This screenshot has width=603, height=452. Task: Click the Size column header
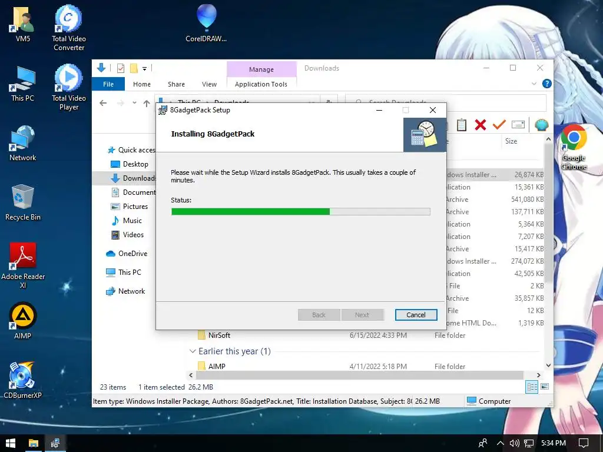coord(511,141)
